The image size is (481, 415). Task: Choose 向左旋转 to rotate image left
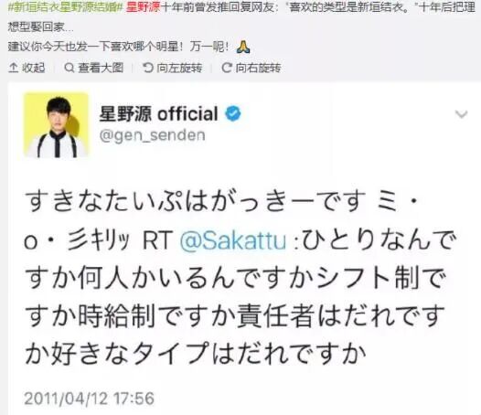pos(179,68)
